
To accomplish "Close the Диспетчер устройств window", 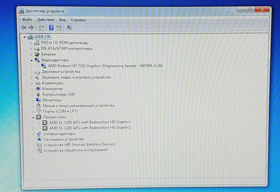I will (262, 9).
